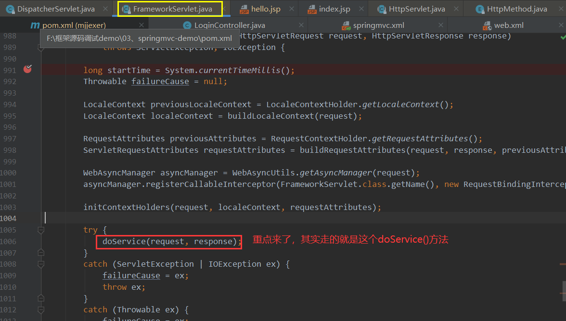Click fold end marker at line 1007
Image resolution: width=566 pixels, height=321 pixels.
pyautogui.click(x=41, y=253)
